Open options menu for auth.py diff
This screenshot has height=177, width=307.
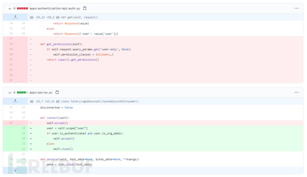pyautogui.click(x=296, y=8)
